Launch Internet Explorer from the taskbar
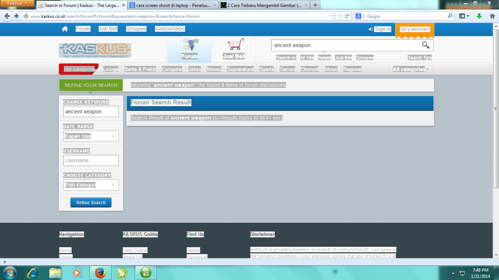 point(32,273)
